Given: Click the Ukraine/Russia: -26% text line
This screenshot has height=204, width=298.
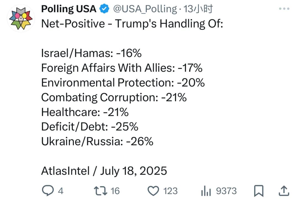Looking at the screenshot, I should click(x=97, y=141).
